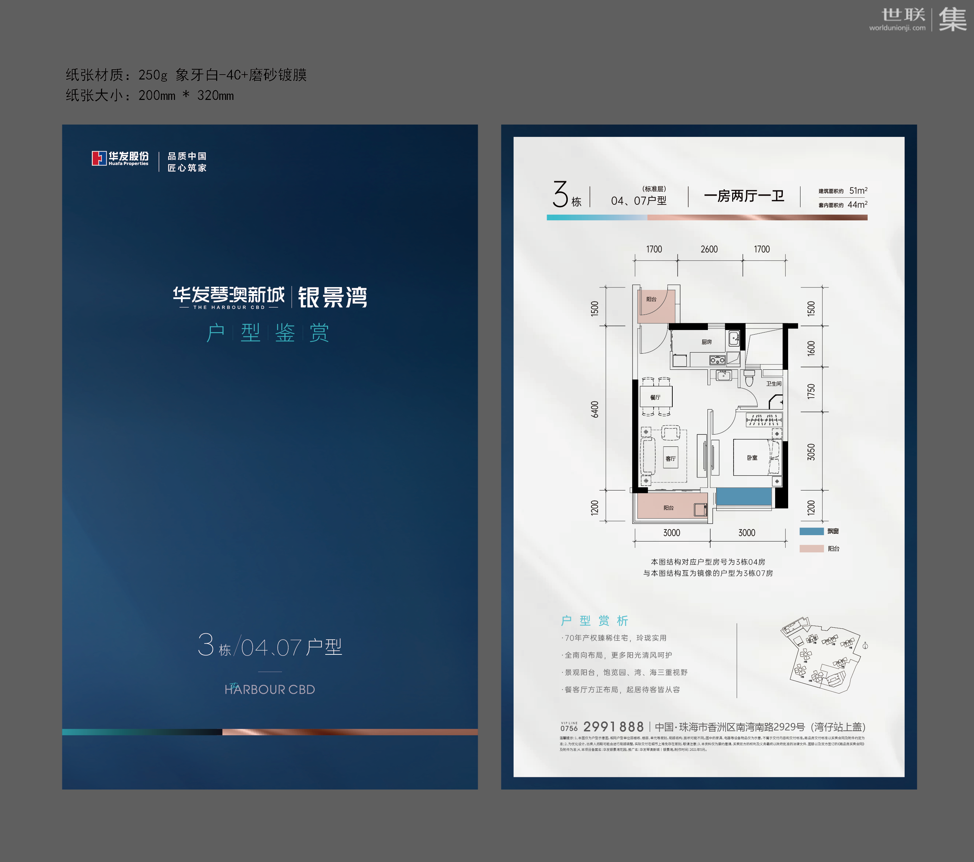The height and width of the screenshot is (862, 974).
Task: Click the 银景湾 title on the cover
Action: (333, 297)
